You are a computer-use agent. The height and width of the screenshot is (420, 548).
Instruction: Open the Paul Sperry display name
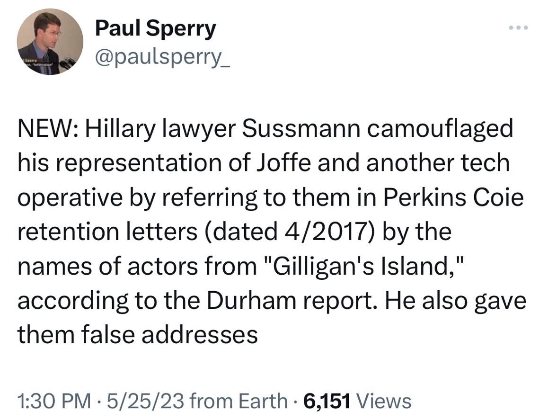coord(155,28)
